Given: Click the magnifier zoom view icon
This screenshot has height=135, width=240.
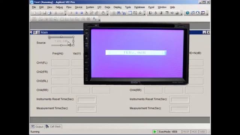Looking at the screenshot, I should tap(135, 13).
